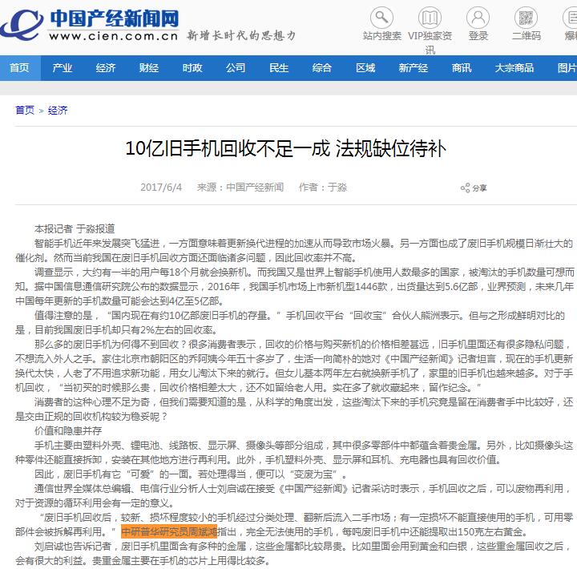Click the share icon beside 分享
The width and height of the screenshot is (577, 569).
pos(465,188)
